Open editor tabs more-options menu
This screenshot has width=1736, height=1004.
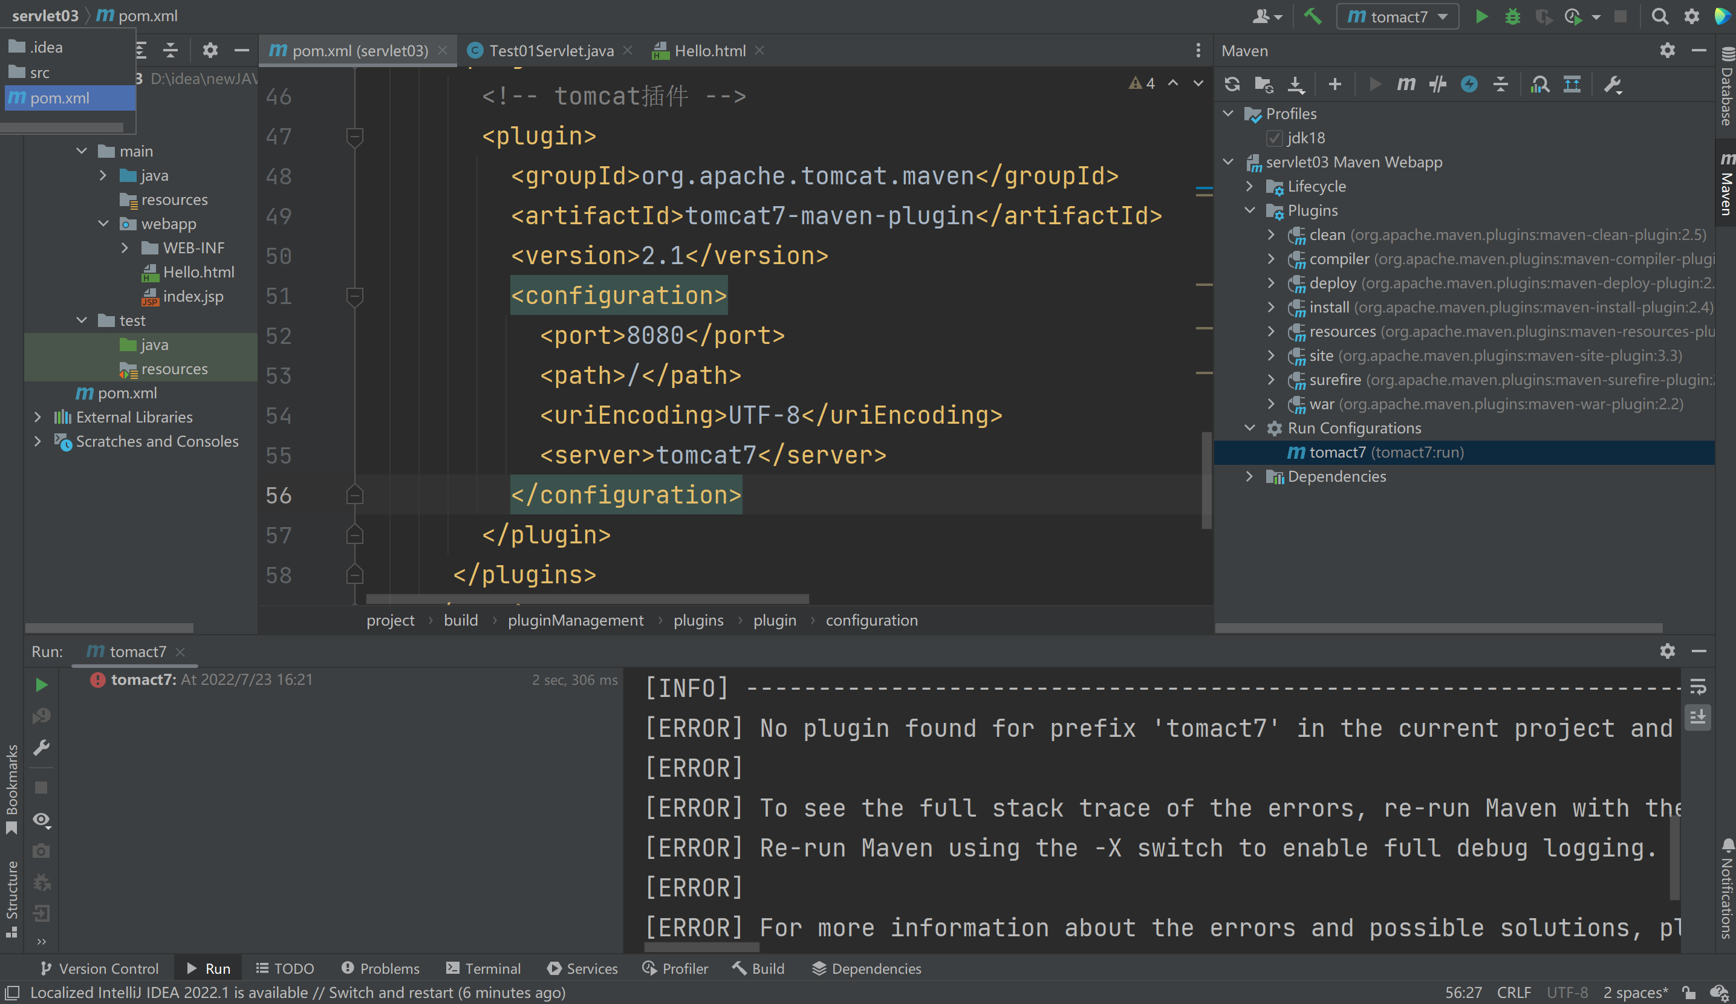point(1198,50)
